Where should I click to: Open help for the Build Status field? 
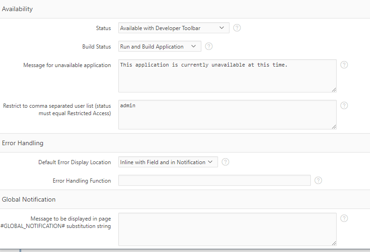click(209, 46)
